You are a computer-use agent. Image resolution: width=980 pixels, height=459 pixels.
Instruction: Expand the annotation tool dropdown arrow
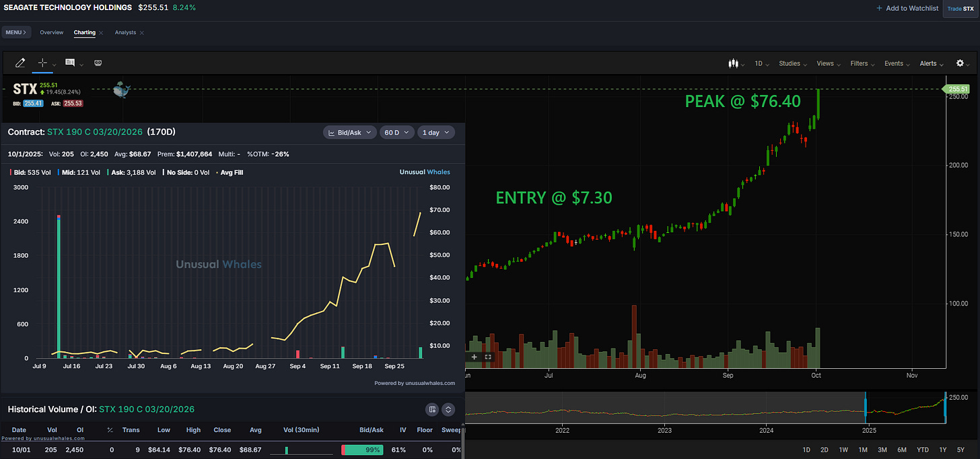coord(81,65)
